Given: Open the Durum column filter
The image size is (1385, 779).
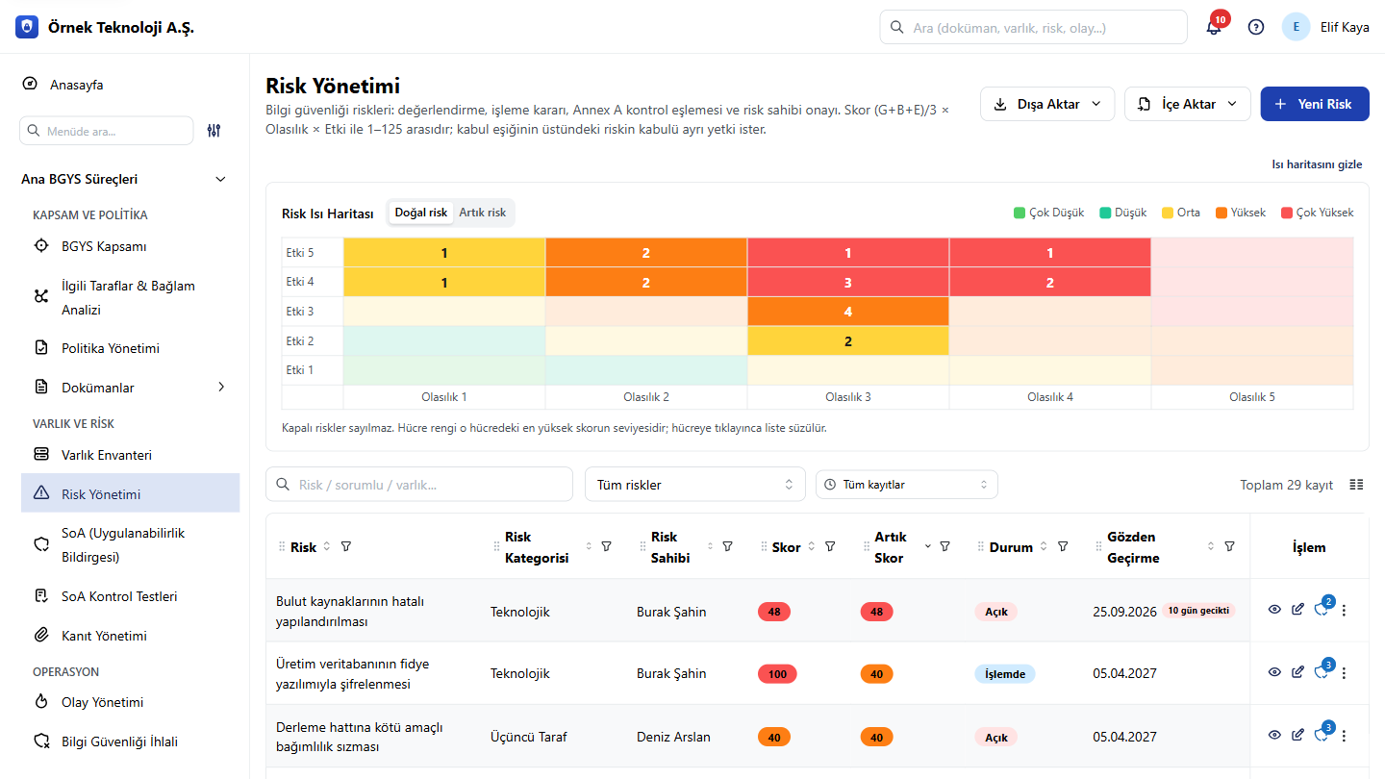Looking at the screenshot, I should (x=1063, y=547).
